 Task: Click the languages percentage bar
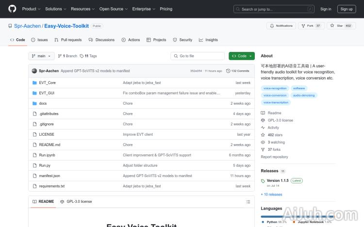point(298,216)
